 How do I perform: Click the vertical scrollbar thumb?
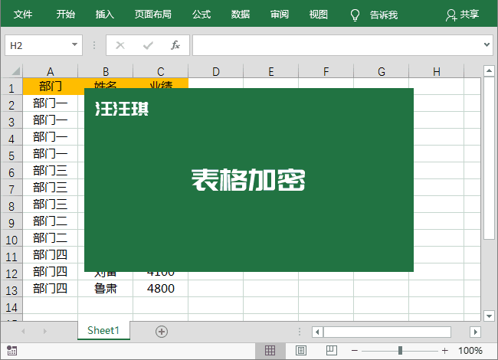coord(489,158)
